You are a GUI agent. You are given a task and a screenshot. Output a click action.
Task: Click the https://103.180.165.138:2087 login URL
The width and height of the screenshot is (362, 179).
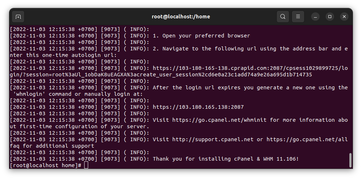coord(198,107)
